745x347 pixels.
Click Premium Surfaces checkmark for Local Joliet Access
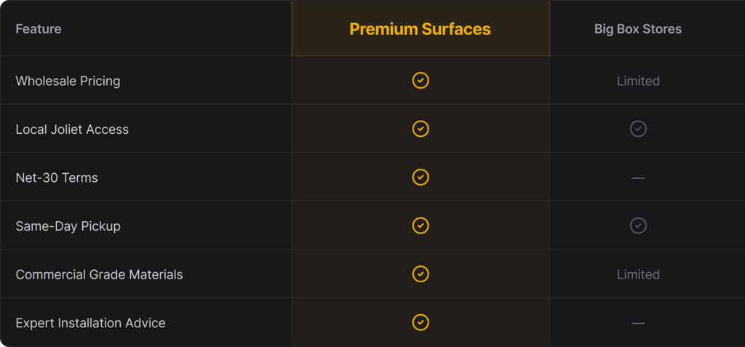tap(421, 129)
